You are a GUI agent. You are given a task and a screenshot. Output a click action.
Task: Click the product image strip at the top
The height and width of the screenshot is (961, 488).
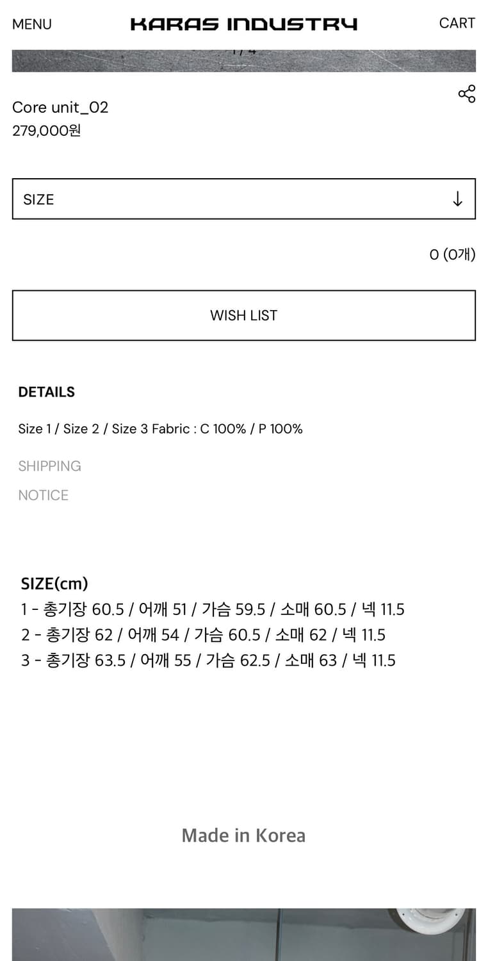point(243,61)
